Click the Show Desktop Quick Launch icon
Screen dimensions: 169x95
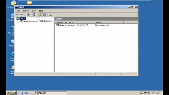(21, 93)
